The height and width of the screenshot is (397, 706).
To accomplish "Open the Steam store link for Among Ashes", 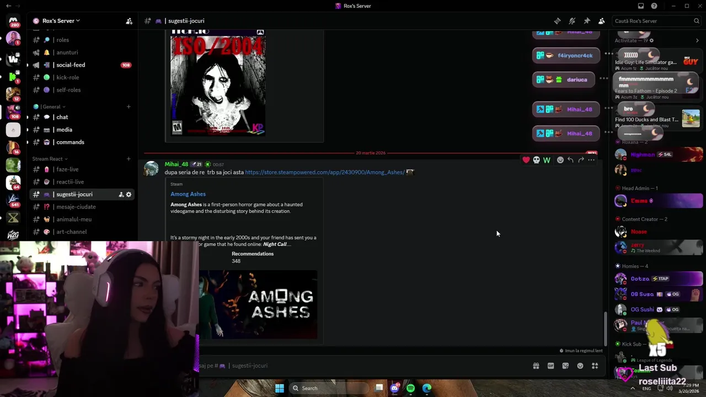I will point(324,172).
